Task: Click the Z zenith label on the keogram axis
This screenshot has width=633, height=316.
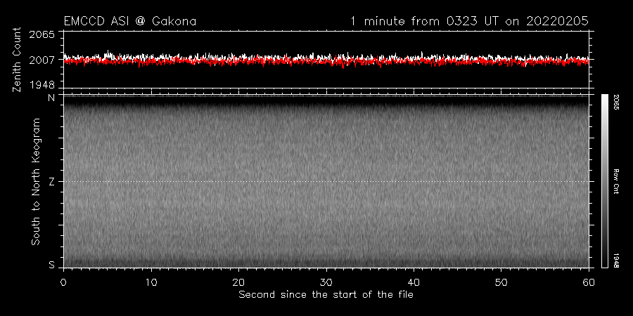Action: (x=51, y=182)
